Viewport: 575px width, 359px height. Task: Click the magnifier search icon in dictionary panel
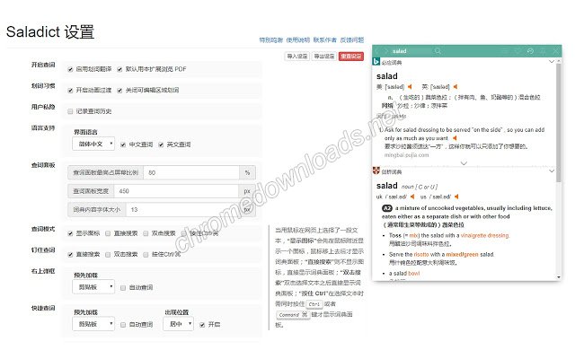pyautogui.click(x=438, y=51)
